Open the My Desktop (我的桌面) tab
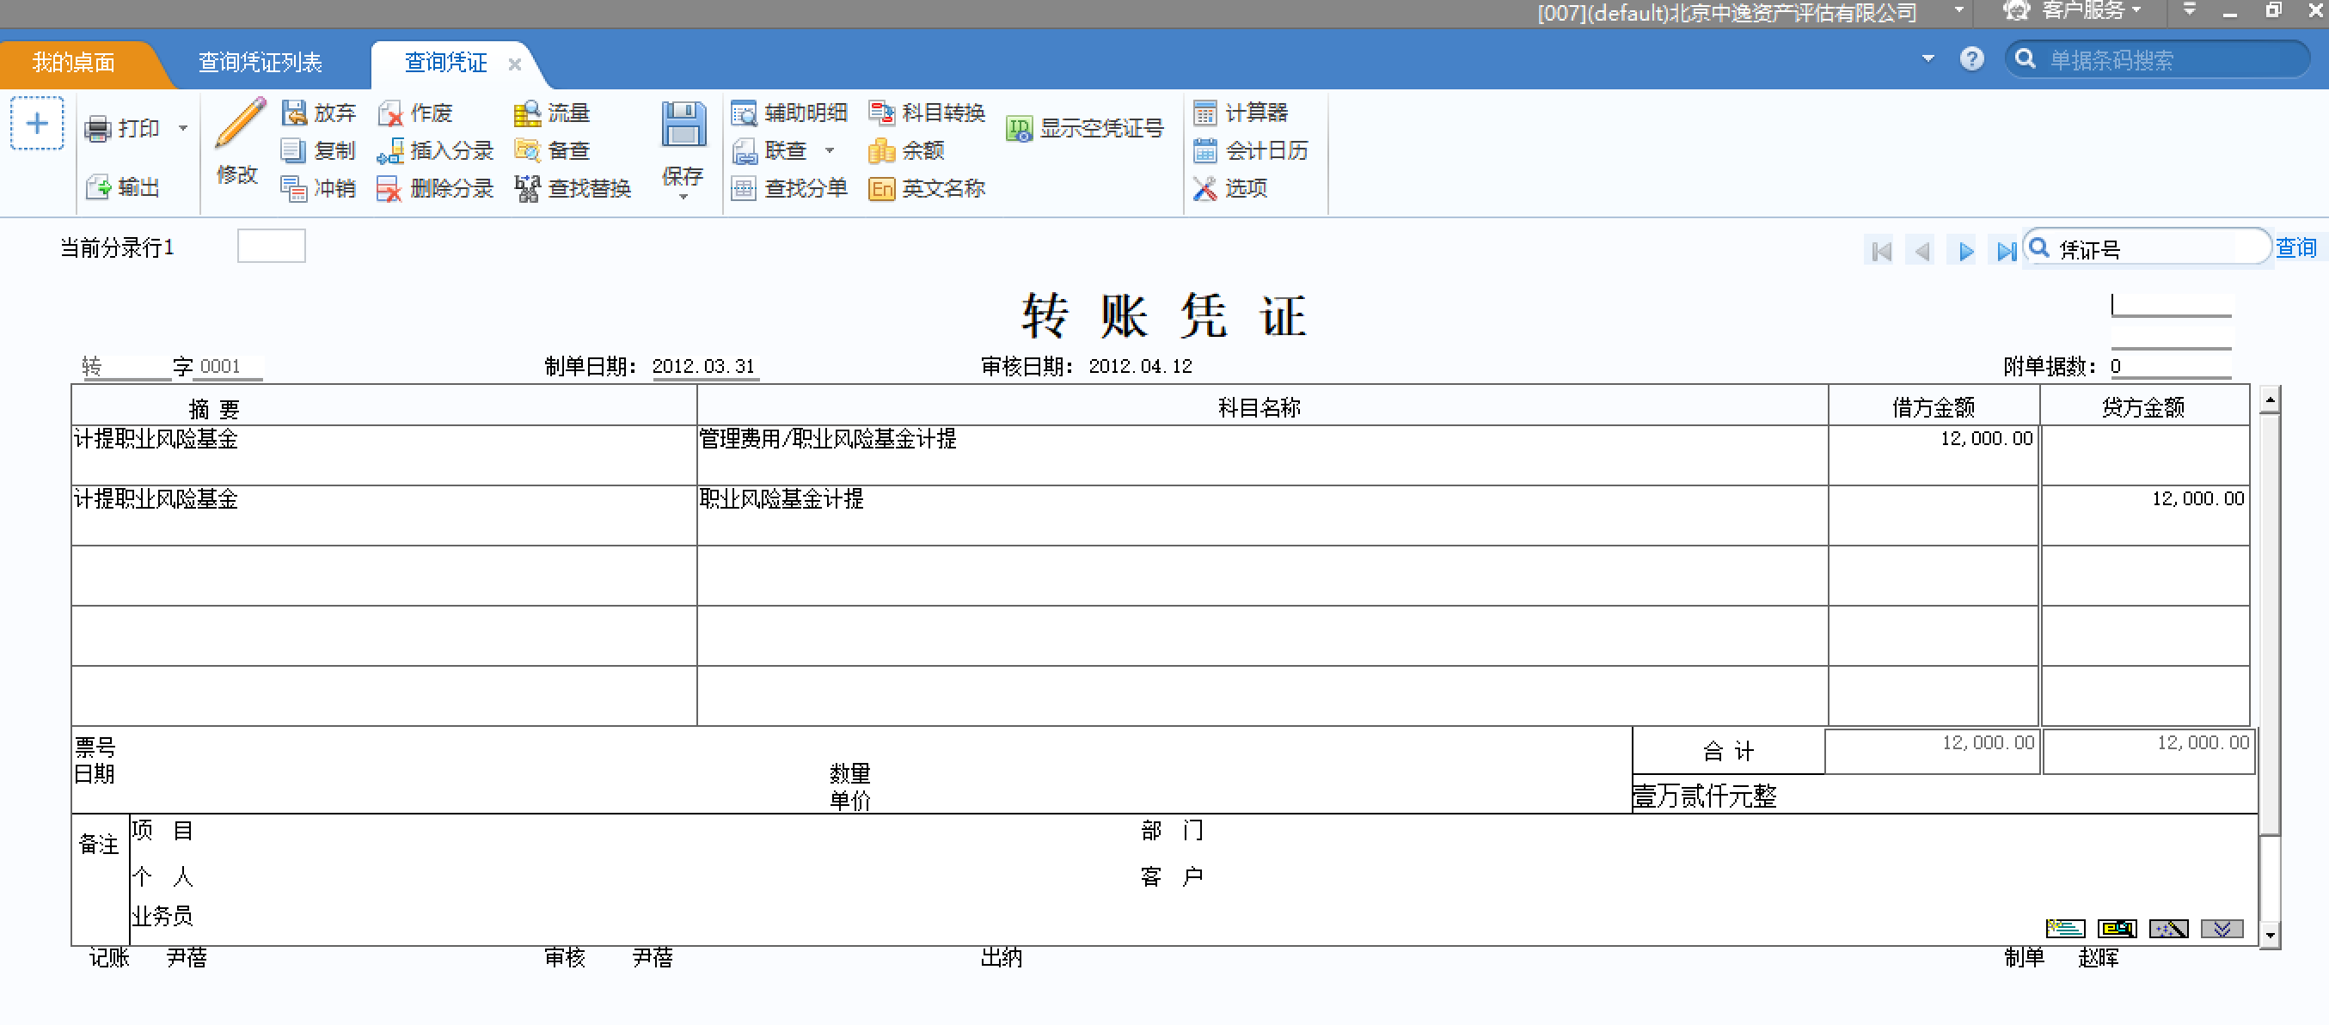Screen dimensions: 2329x1025 click(74, 63)
